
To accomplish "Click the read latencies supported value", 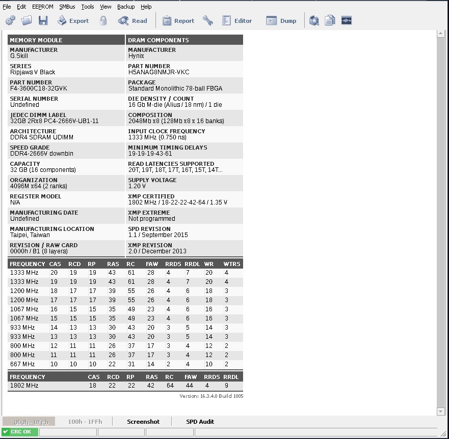I will [x=175, y=170].
